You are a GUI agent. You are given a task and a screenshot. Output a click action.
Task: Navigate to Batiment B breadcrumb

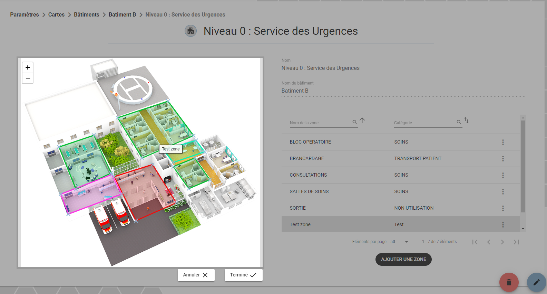[122, 14]
